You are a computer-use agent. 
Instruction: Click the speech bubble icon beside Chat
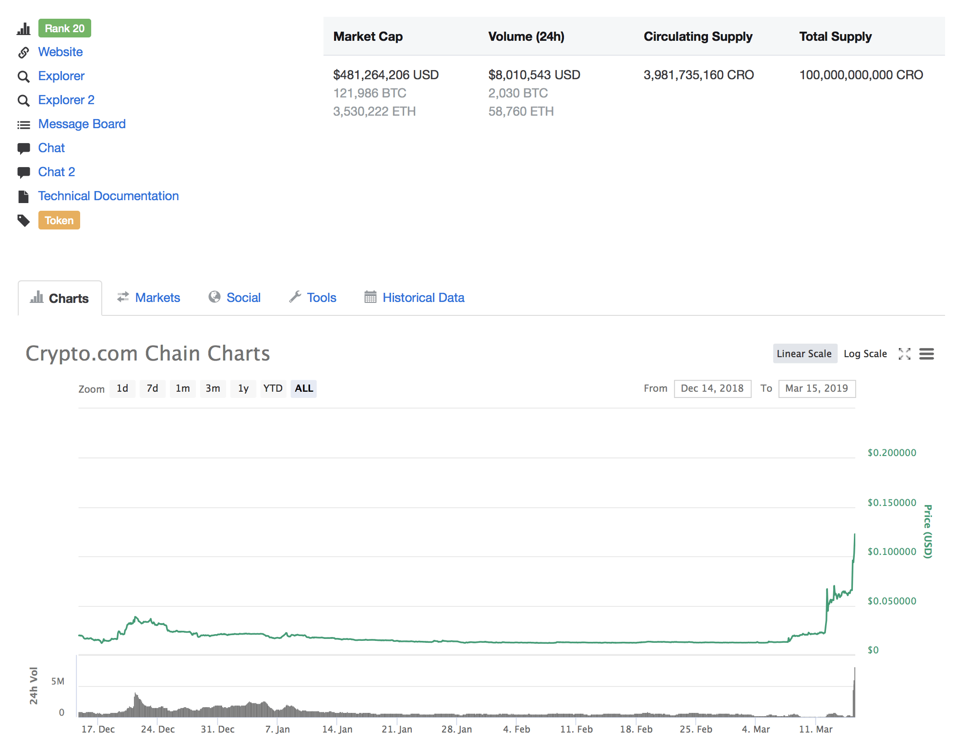coord(24,148)
